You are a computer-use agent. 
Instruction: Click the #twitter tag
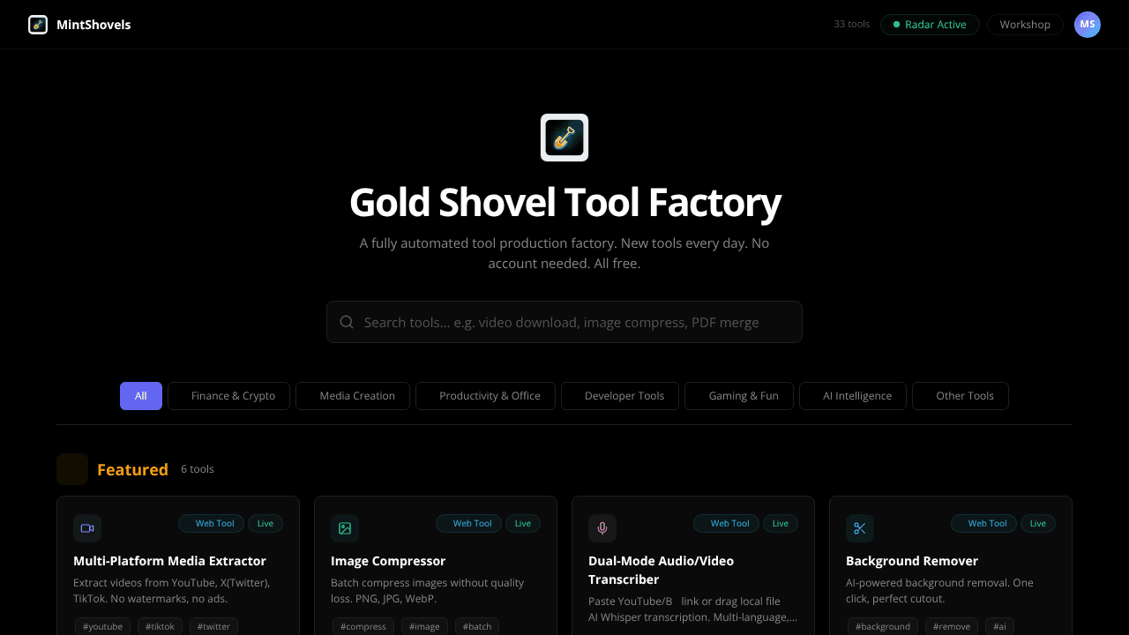click(x=214, y=626)
